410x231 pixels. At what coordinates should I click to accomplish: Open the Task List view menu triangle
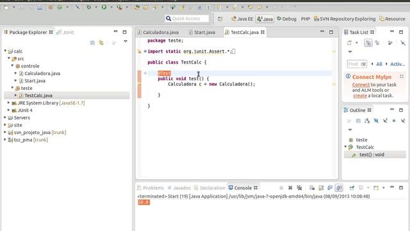coord(350,52)
